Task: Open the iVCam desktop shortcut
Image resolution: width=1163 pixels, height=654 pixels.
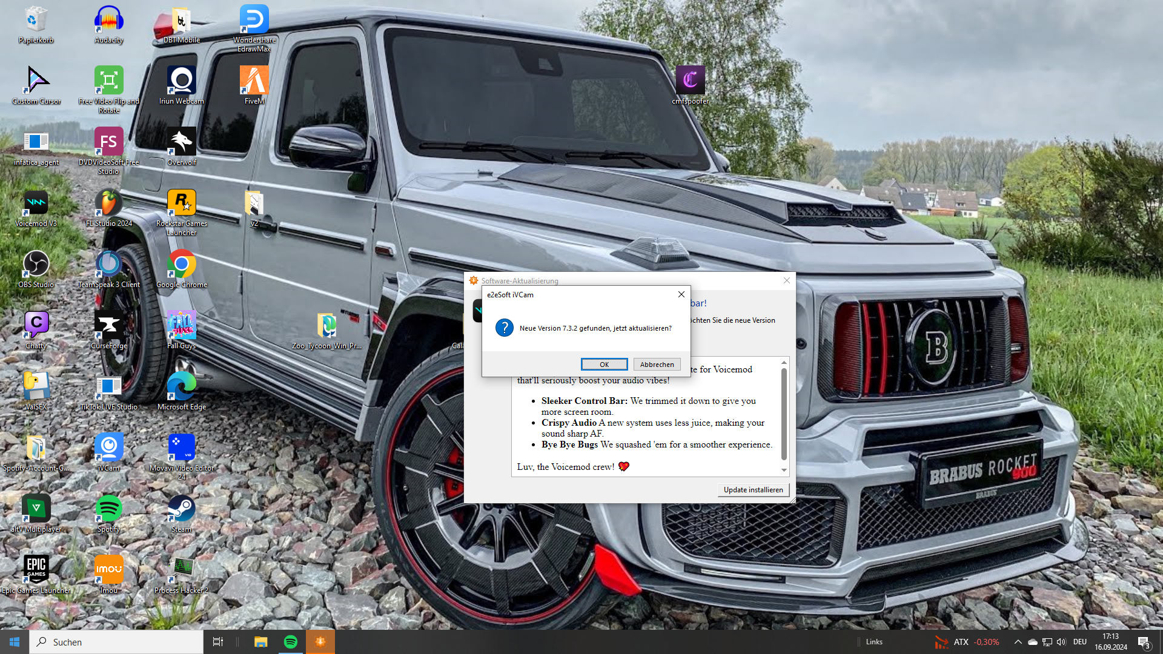Action: pos(108,448)
